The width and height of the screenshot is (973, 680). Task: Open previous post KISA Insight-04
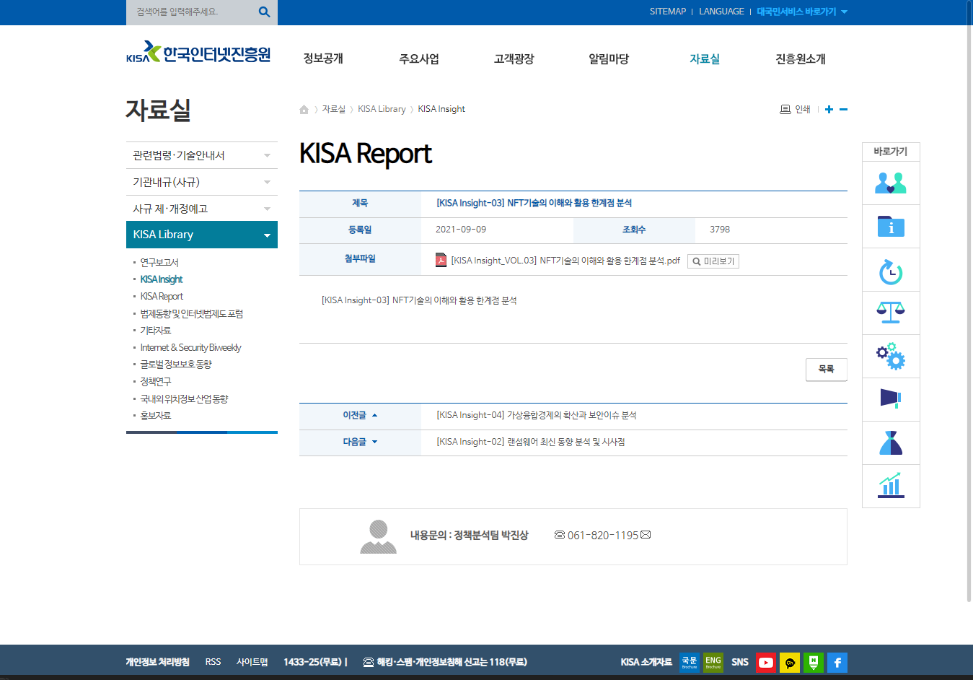(536, 415)
